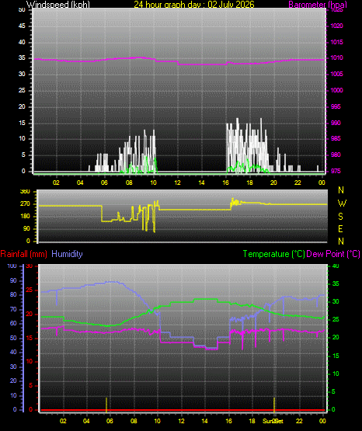Click the W compass direction label

pyautogui.click(x=342, y=203)
